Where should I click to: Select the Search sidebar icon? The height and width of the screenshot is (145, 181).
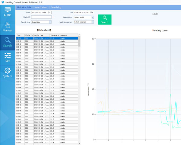[8, 42]
